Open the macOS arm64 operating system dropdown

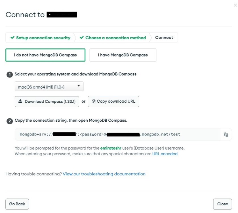coord(49,87)
